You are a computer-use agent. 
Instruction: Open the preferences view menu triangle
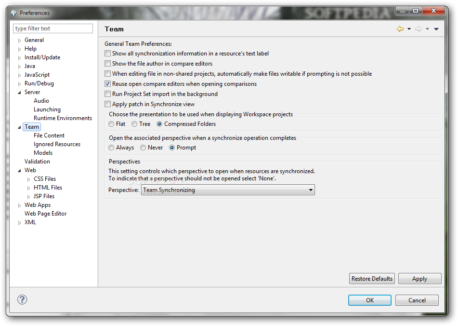[x=436, y=29]
